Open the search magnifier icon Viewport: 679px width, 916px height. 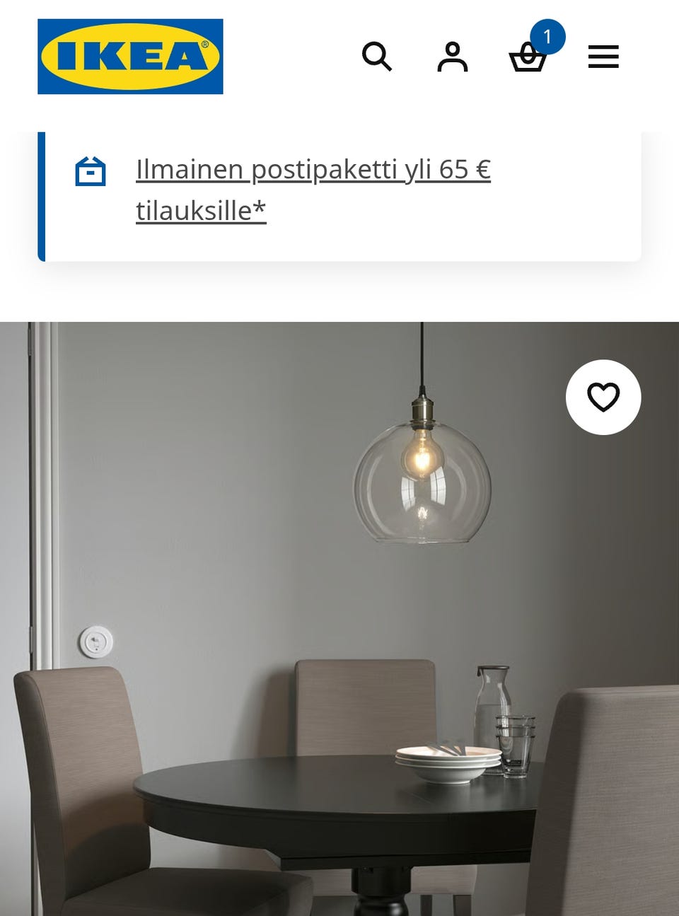377,57
